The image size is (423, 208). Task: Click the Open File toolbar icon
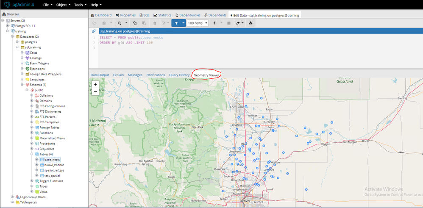click(x=95, y=23)
